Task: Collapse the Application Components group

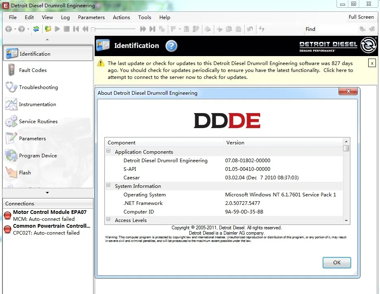Action: pyautogui.click(x=109, y=152)
